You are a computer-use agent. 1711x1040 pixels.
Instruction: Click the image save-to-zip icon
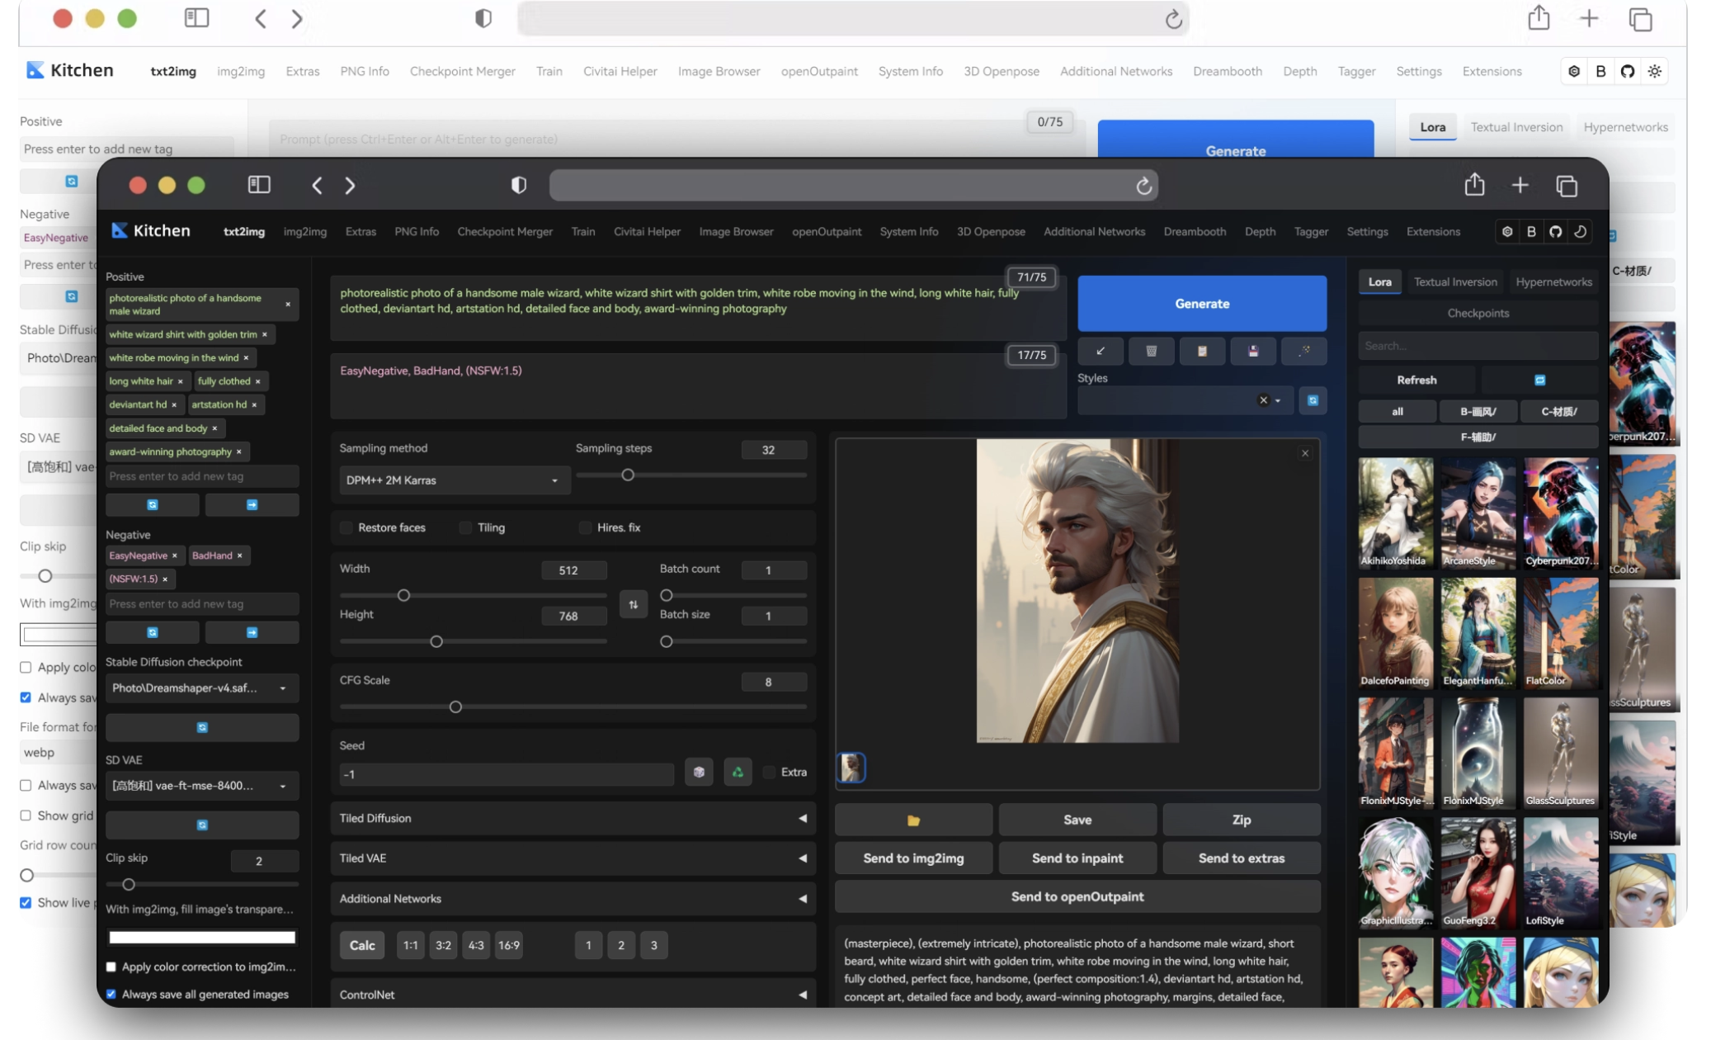[1241, 819]
